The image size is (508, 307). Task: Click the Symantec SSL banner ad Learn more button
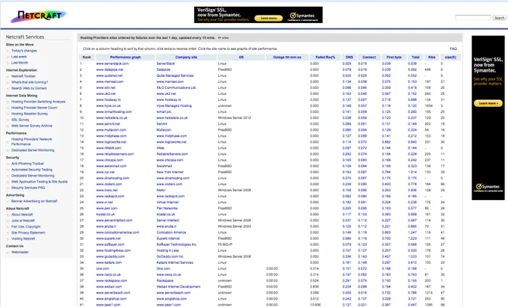click(x=269, y=18)
